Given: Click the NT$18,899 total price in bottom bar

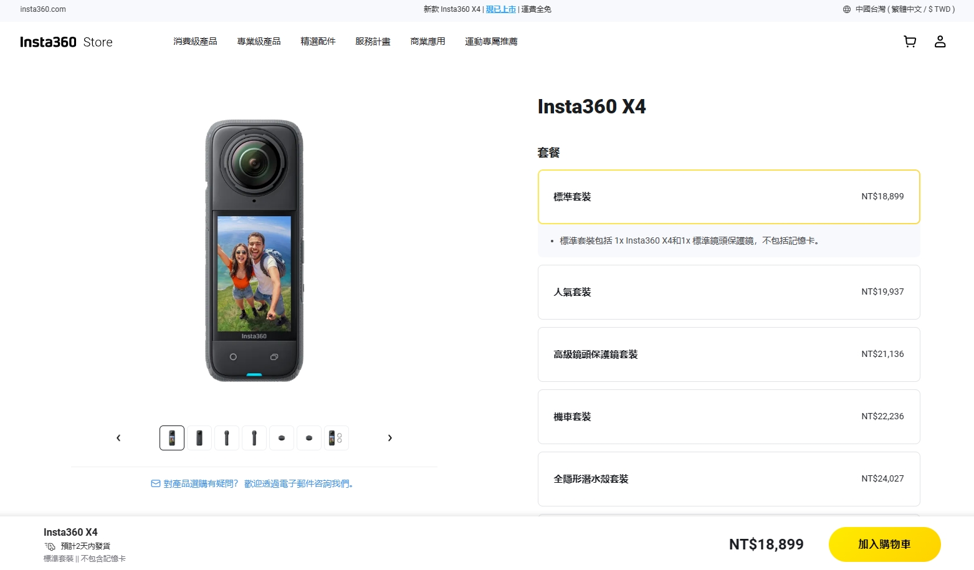Looking at the screenshot, I should click(766, 544).
